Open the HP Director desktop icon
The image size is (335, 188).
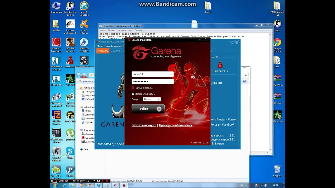pos(57,80)
